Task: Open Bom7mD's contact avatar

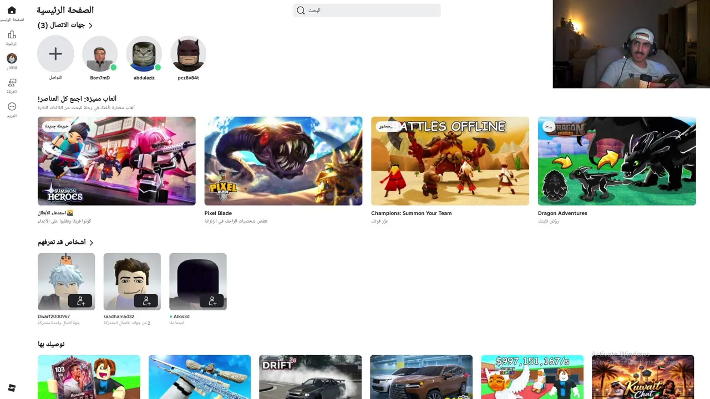Action: pos(100,54)
